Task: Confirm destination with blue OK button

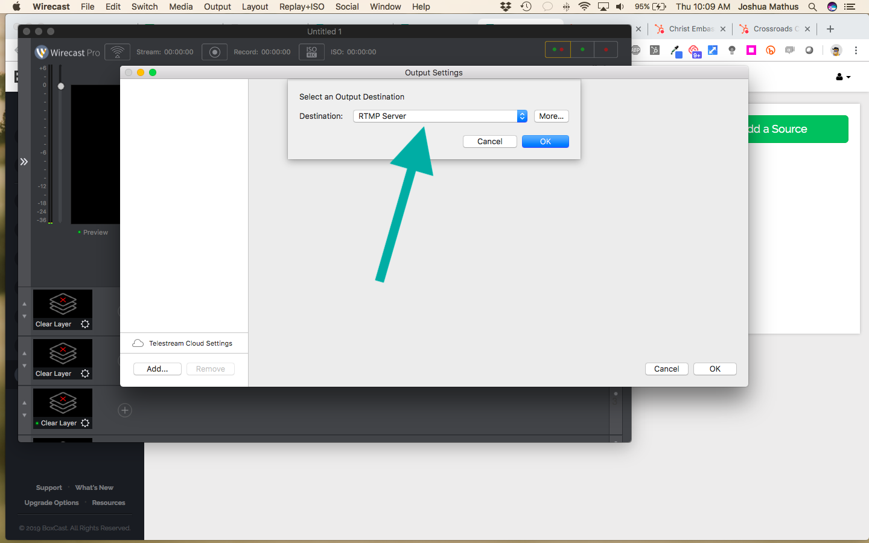Action: point(545,142)
